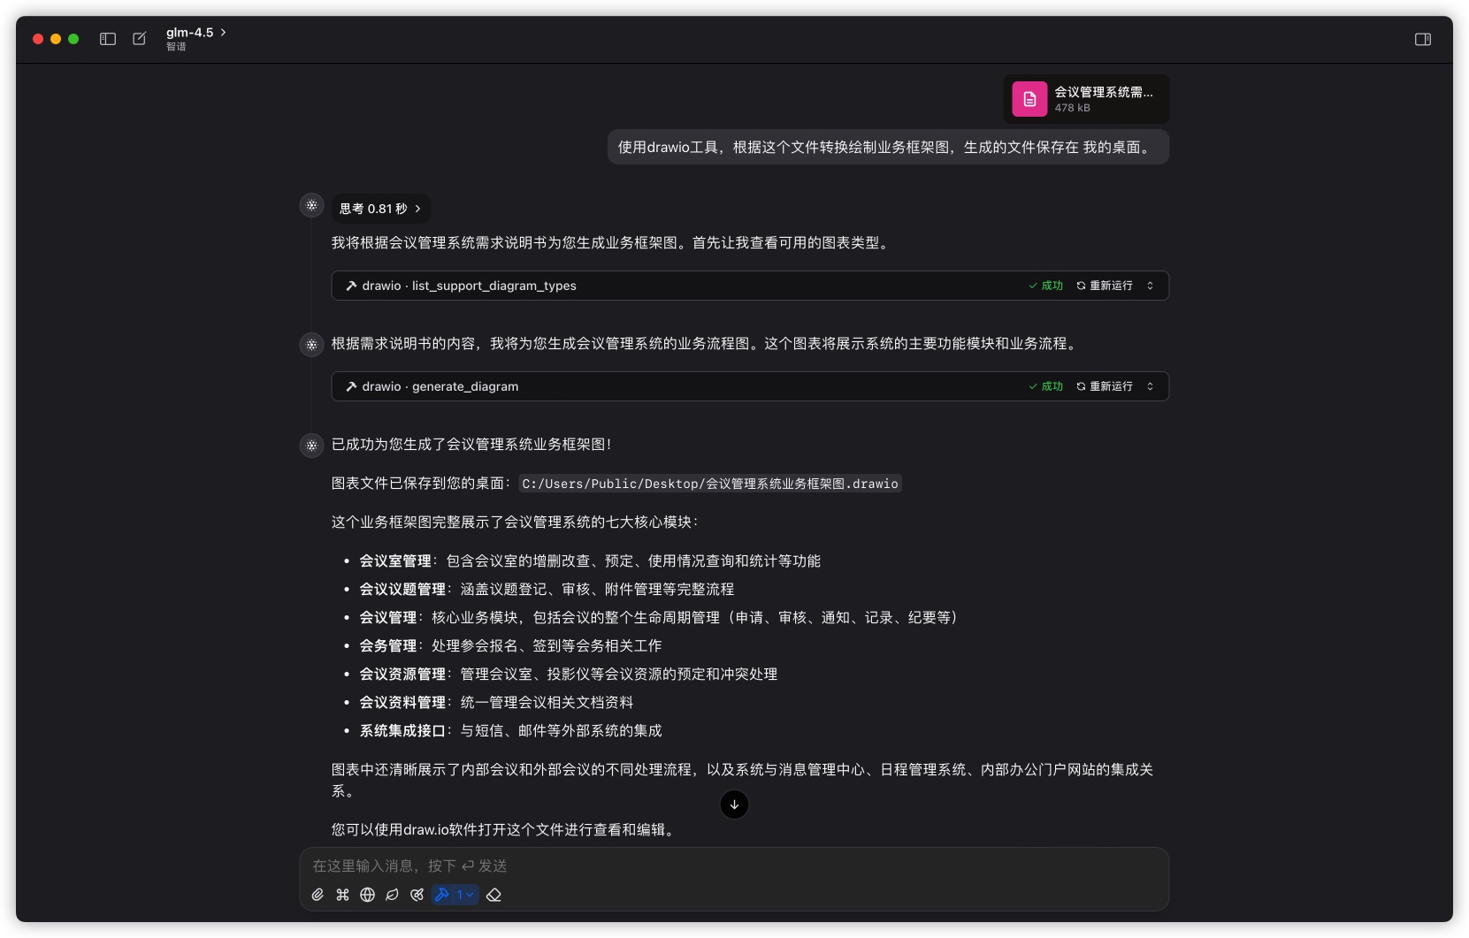This screenshot has height=938, width=1469.
Task: Toggle the sidebar panel icon
Action: click(107, 39)
